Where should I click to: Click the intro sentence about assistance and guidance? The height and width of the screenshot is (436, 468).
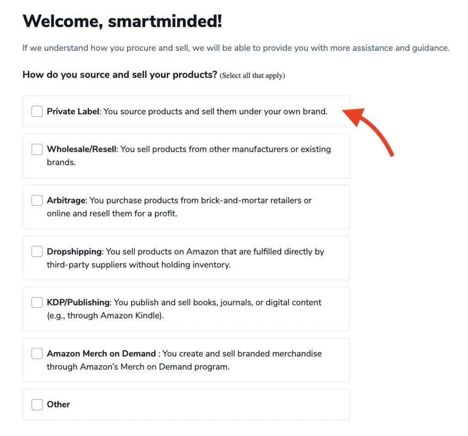tap(236, 48)
